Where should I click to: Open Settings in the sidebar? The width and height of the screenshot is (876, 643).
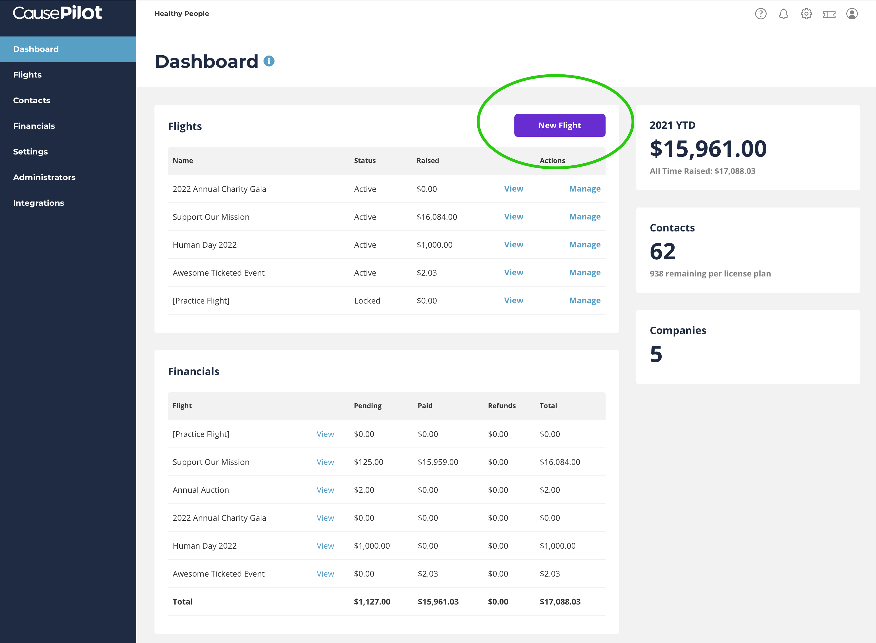click(30, 152)
